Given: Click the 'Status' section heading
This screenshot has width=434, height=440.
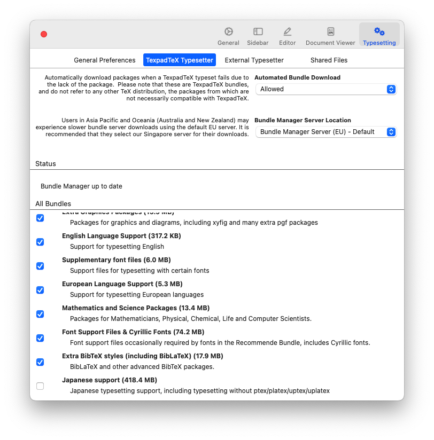Looking at the screenshot, I should [45, 164].
